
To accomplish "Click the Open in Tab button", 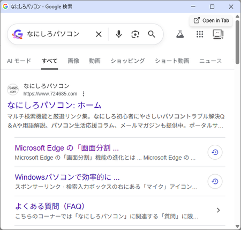I will (x=211, y=20).
